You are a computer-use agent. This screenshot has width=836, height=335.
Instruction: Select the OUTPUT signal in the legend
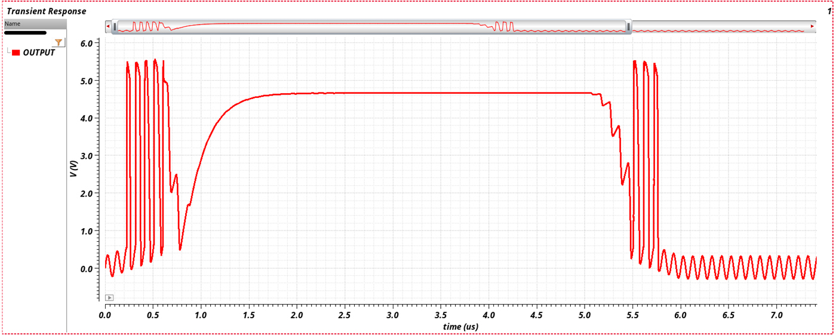pyautogui.click(x=39, y=53)
